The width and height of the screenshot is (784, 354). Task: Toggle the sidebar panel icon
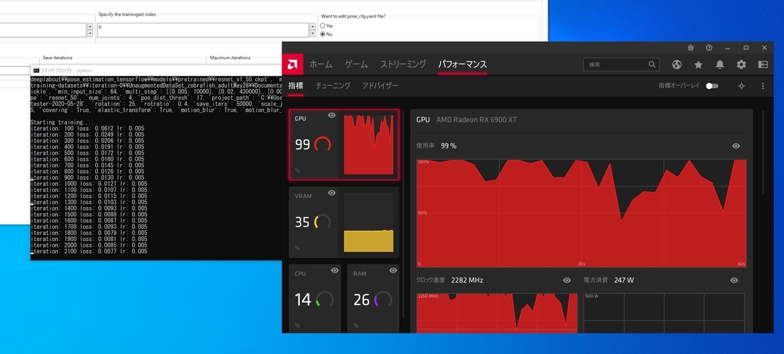click(x=762, y=65)
